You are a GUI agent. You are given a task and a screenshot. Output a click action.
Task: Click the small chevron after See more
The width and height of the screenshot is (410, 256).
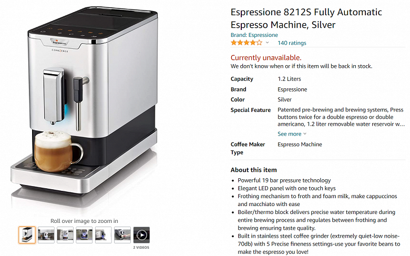point(305,134)
